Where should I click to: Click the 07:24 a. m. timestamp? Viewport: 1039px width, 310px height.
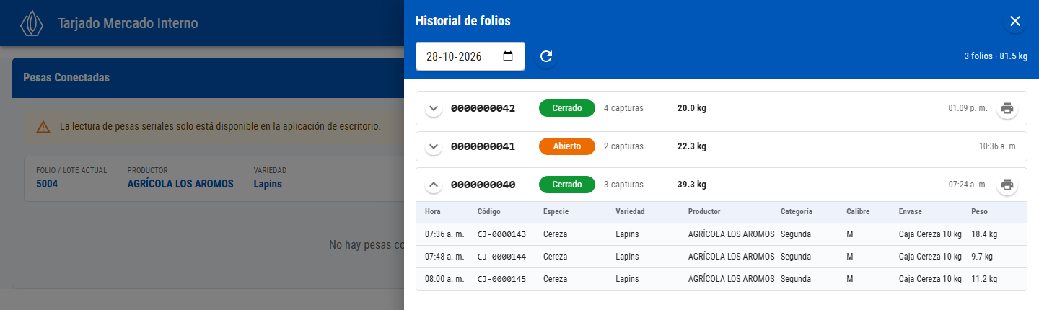968,185
